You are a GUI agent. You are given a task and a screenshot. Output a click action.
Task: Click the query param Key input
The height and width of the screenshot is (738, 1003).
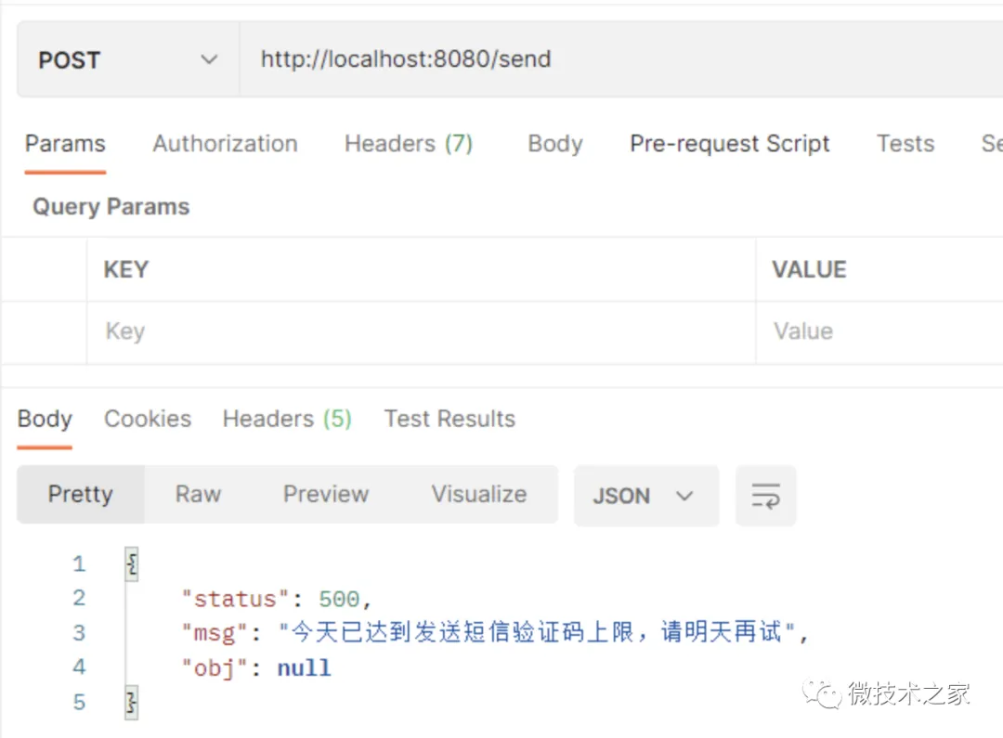pyautogui.click(x=418, y=331)
